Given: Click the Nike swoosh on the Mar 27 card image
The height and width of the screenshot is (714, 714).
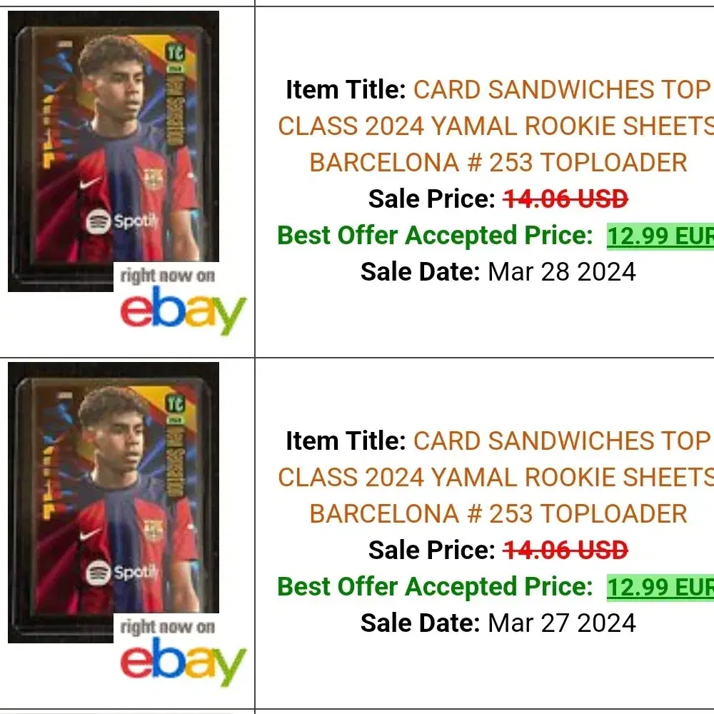Looking at the screenshot, I should pyautogui.click(x=90, y=534).
